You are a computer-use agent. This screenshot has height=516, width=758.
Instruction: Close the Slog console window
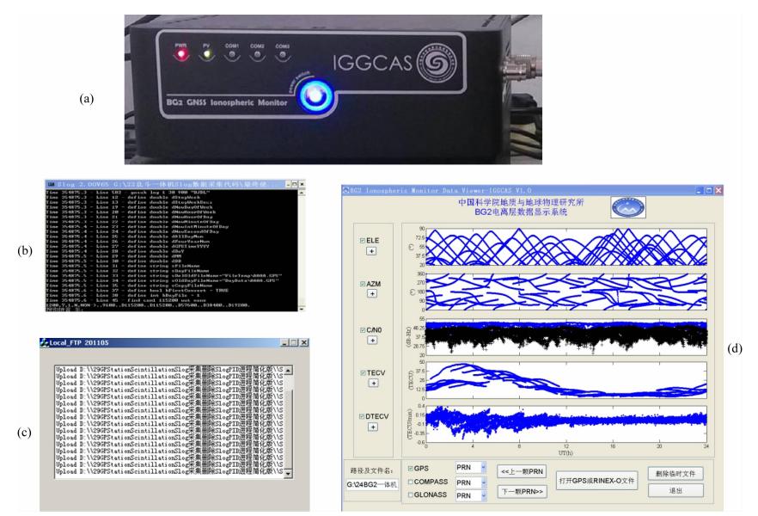302,184
